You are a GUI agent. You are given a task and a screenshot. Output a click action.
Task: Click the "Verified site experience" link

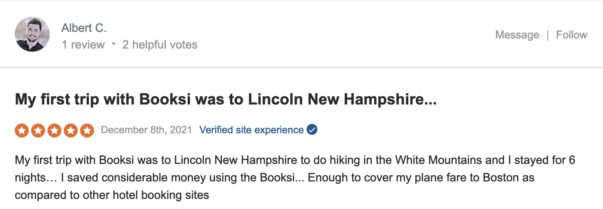(251, 130)
